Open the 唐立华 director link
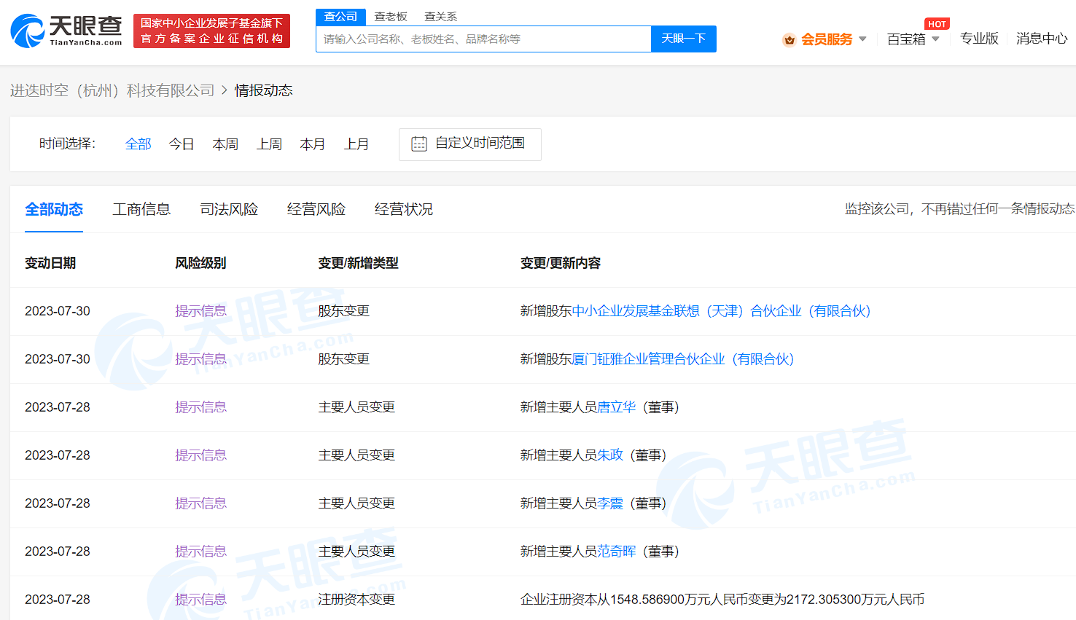Screen dimensions: 1076x620 click(x=616, y=407)
